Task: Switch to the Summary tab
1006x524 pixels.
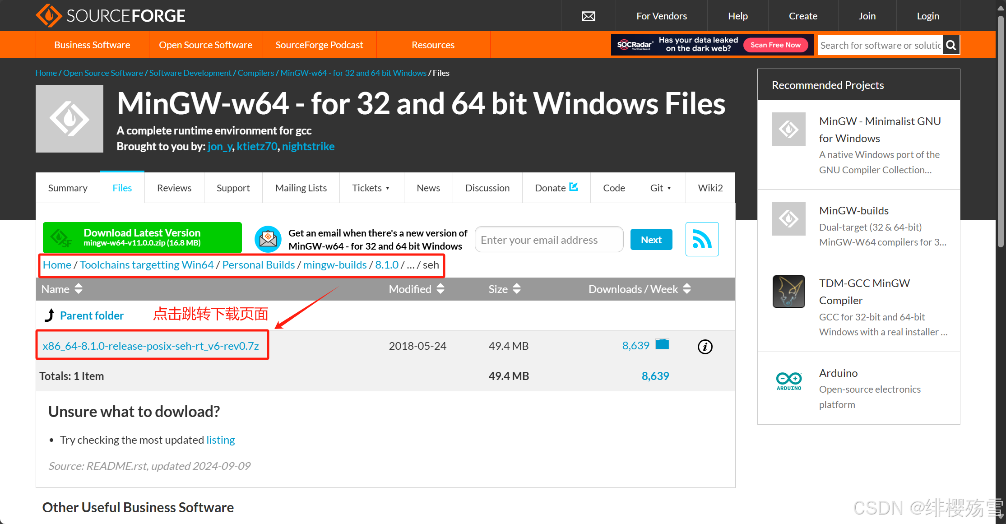Action: coord(68,188)
